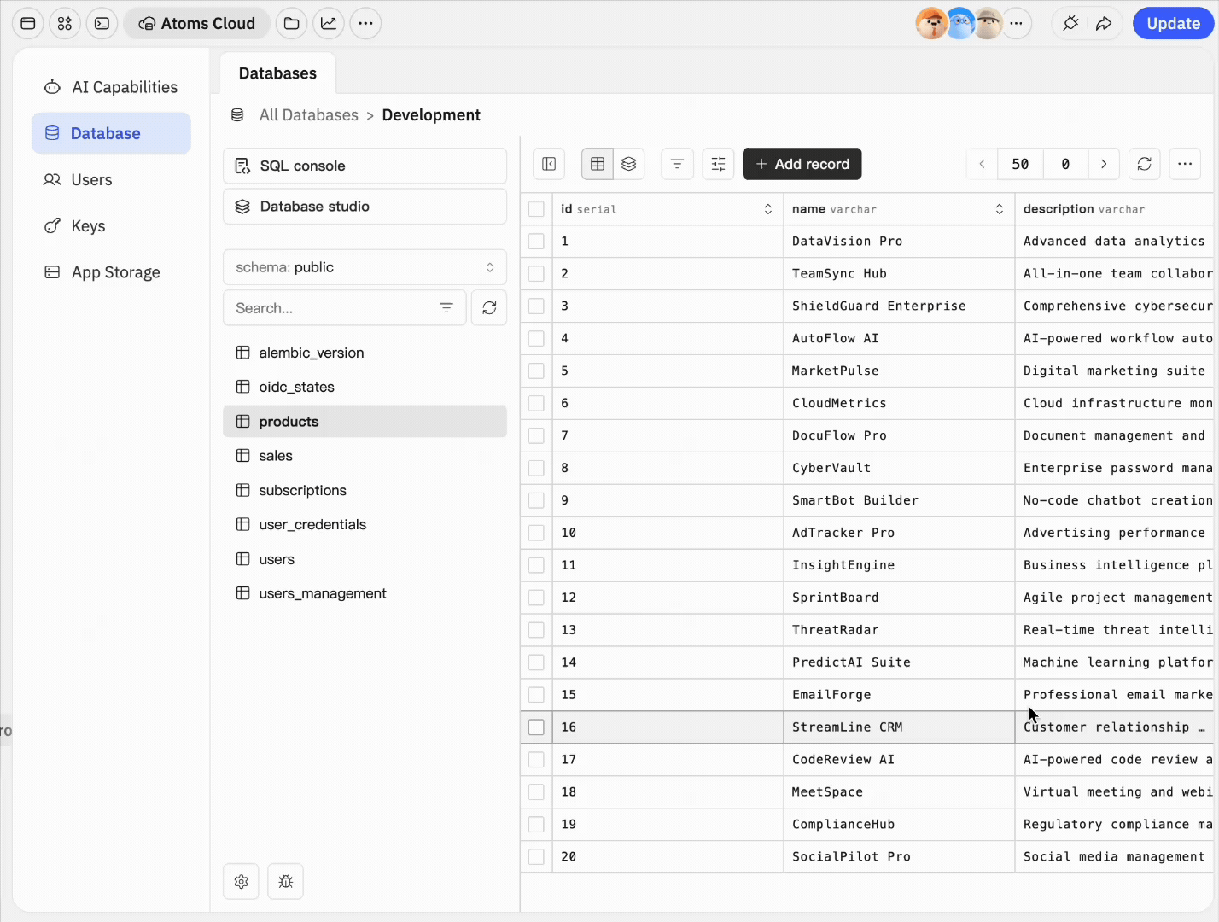
Task: Open Database studio
Action: (x=365, y=206)
